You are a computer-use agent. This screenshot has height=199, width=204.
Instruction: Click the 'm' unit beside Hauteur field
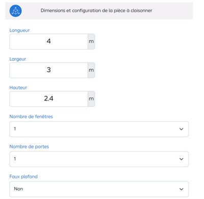click(91, 99)
